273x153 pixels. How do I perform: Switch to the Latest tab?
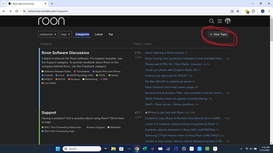coord(99,34)
